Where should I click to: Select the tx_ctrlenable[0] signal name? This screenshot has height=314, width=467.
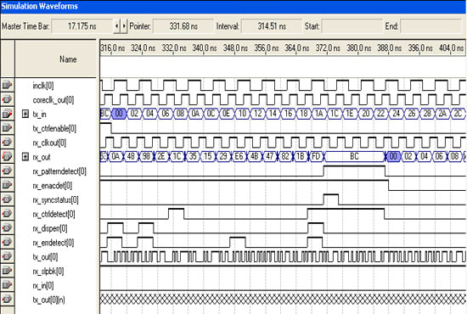click(x=54, y=129)
